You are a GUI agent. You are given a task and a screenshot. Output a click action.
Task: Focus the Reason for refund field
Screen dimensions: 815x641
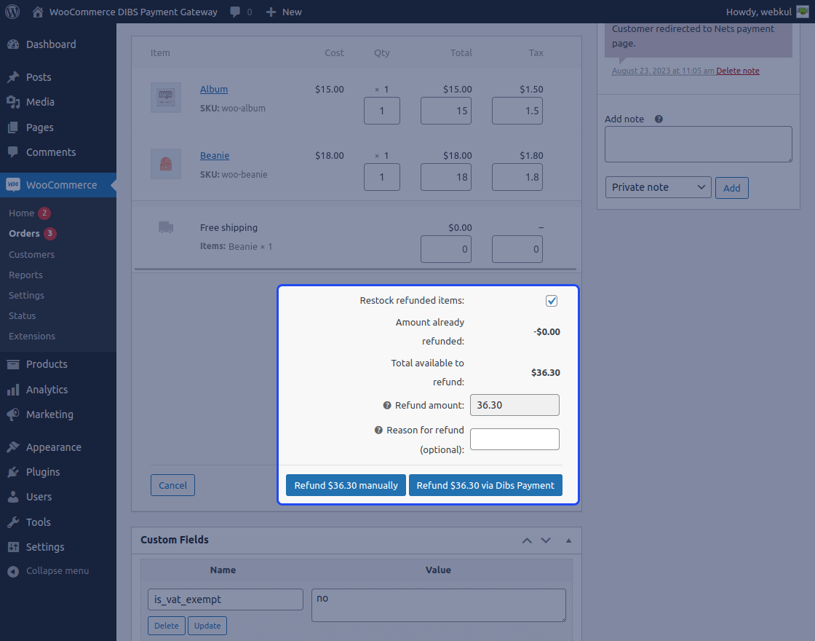(x=514, y=439)
